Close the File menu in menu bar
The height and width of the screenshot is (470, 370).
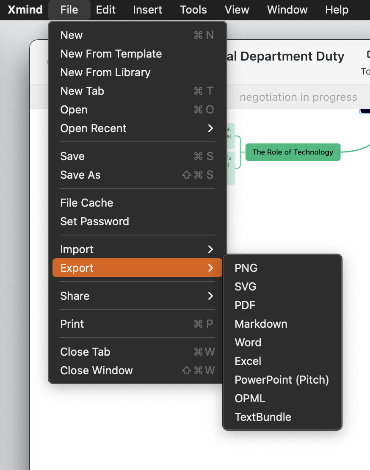(69, 10)
